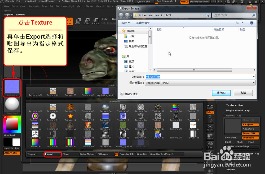The width and height of the screenshot is (265, 174).
Task: Open the Brush menu
Action: point(15,6)
